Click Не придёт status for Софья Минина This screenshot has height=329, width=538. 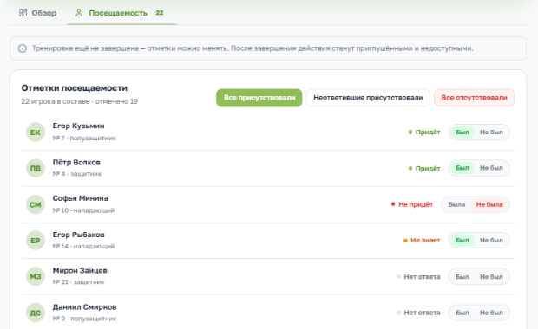[x=412, y=204]
